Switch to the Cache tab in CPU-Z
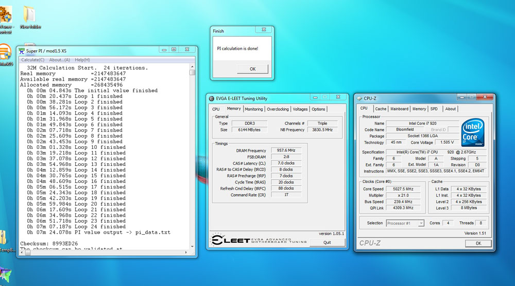Viewport: 515px width, 286px height. pos(381,109)
